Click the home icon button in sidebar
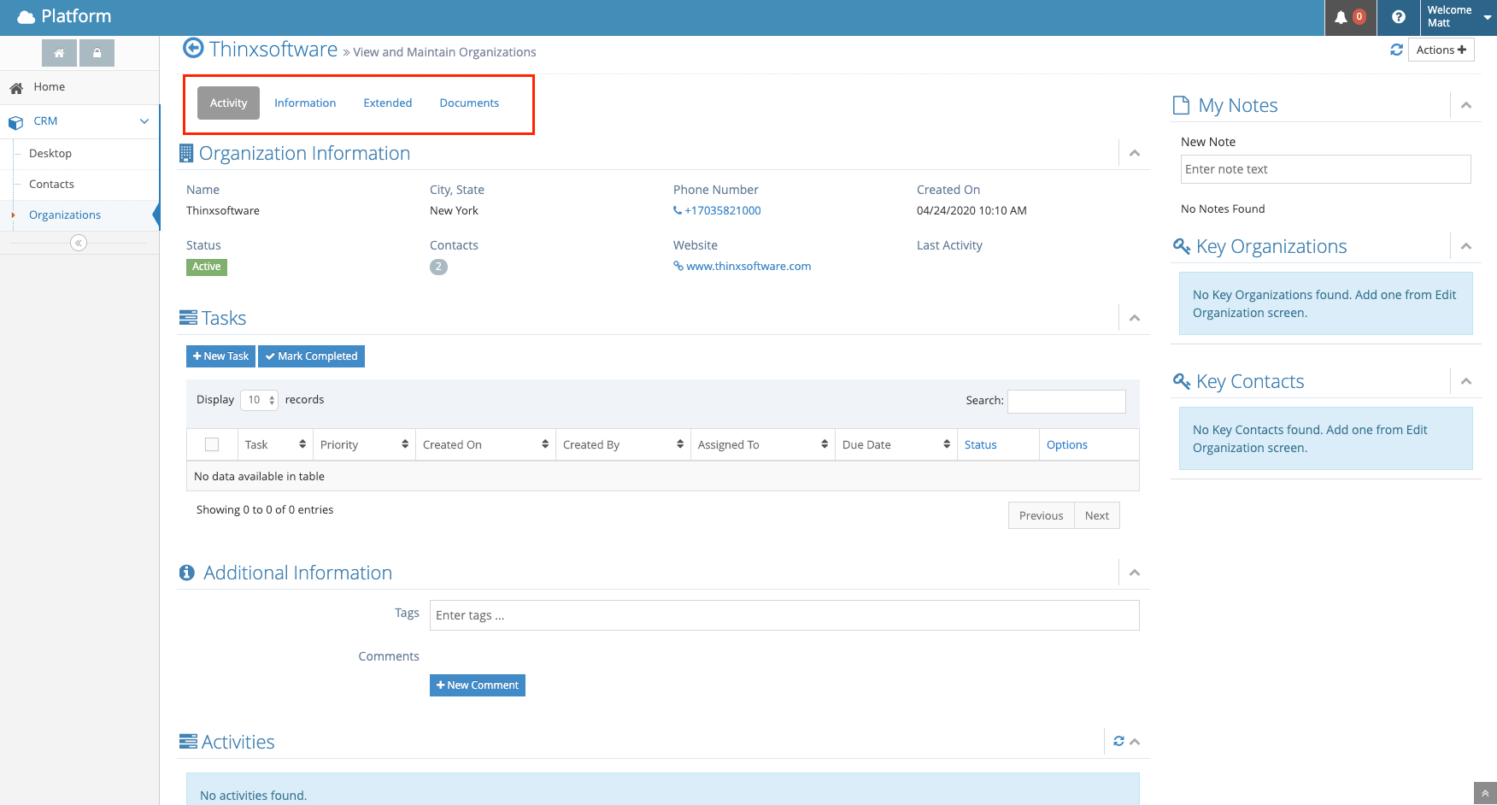 tap(59, 53)
